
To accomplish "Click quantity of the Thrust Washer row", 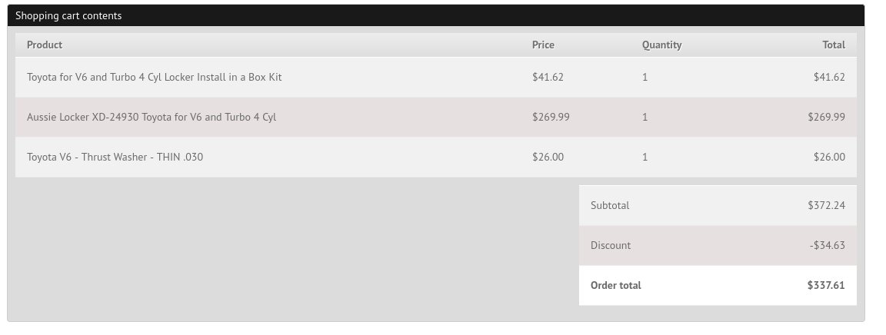I will tap(645, 157).
